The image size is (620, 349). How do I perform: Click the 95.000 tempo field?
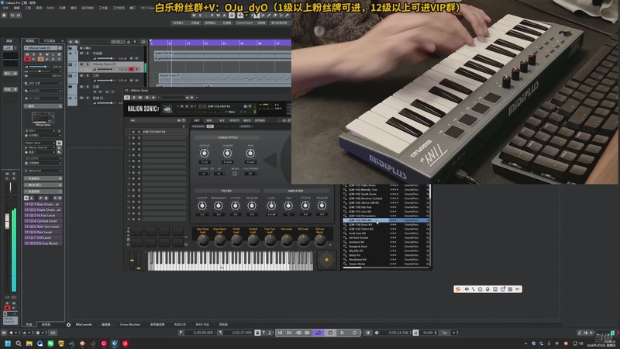pos(429,333)
